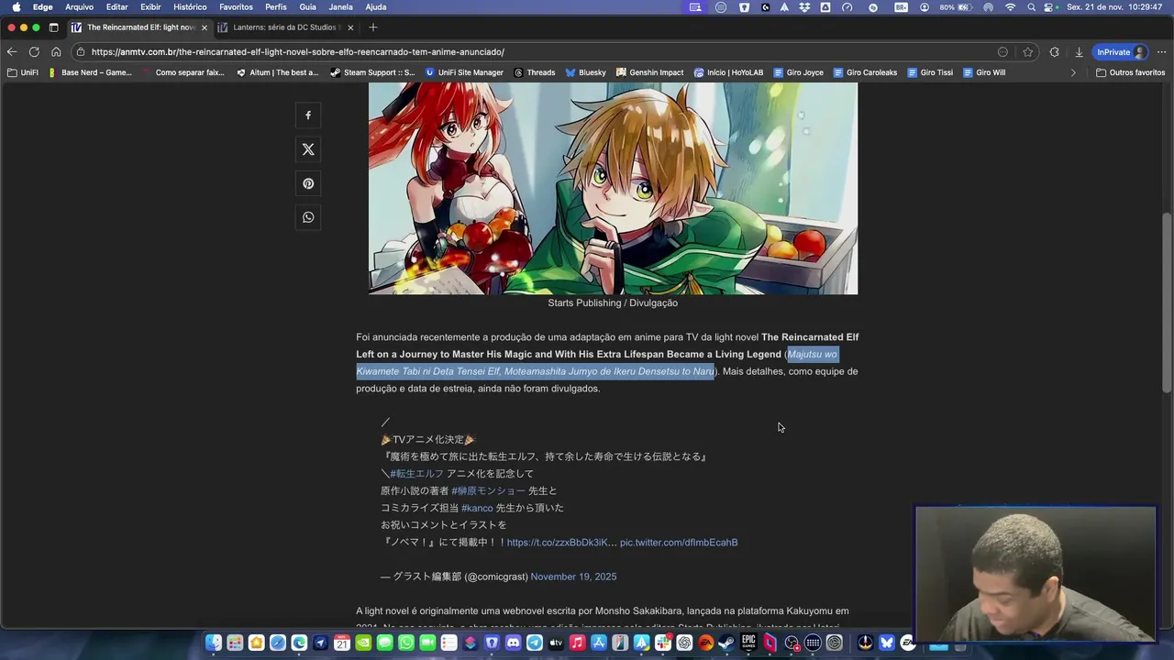Open the Edge app menu
The image size is (1174, 660).
pos(43,7)
